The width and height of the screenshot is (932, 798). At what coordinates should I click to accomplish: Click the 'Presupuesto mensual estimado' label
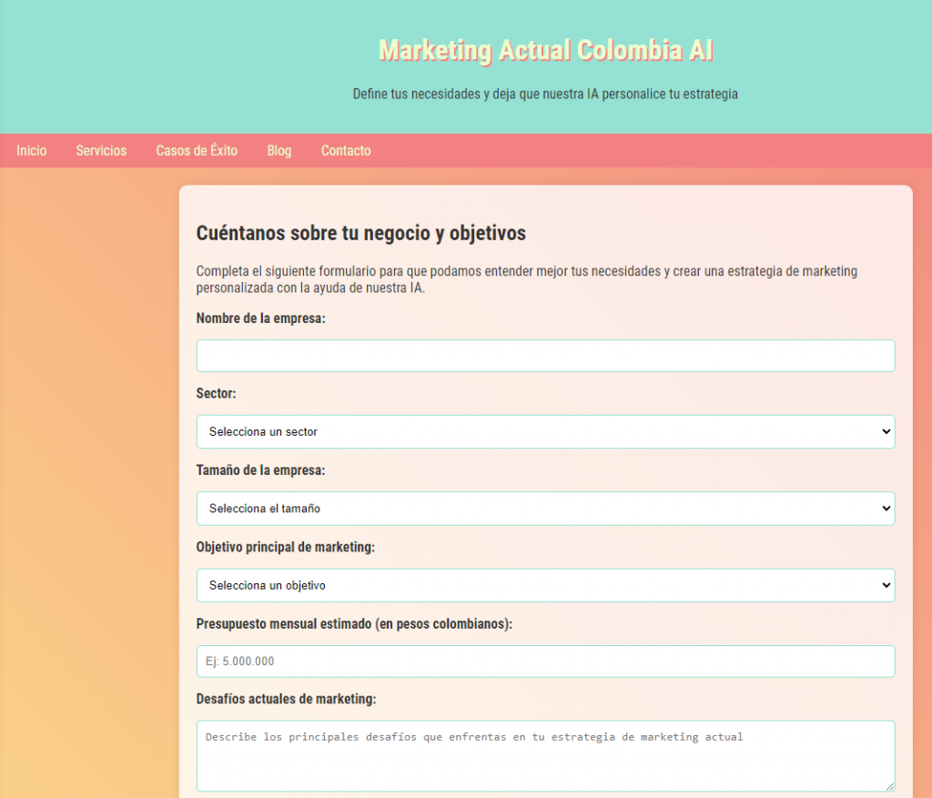click(x=354, y=624)
